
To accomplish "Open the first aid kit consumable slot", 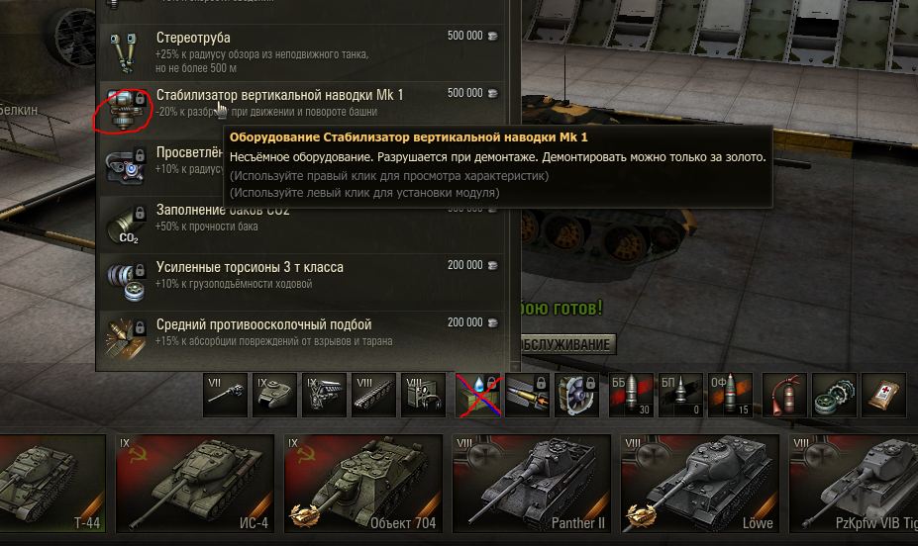I will coord(884,396).
